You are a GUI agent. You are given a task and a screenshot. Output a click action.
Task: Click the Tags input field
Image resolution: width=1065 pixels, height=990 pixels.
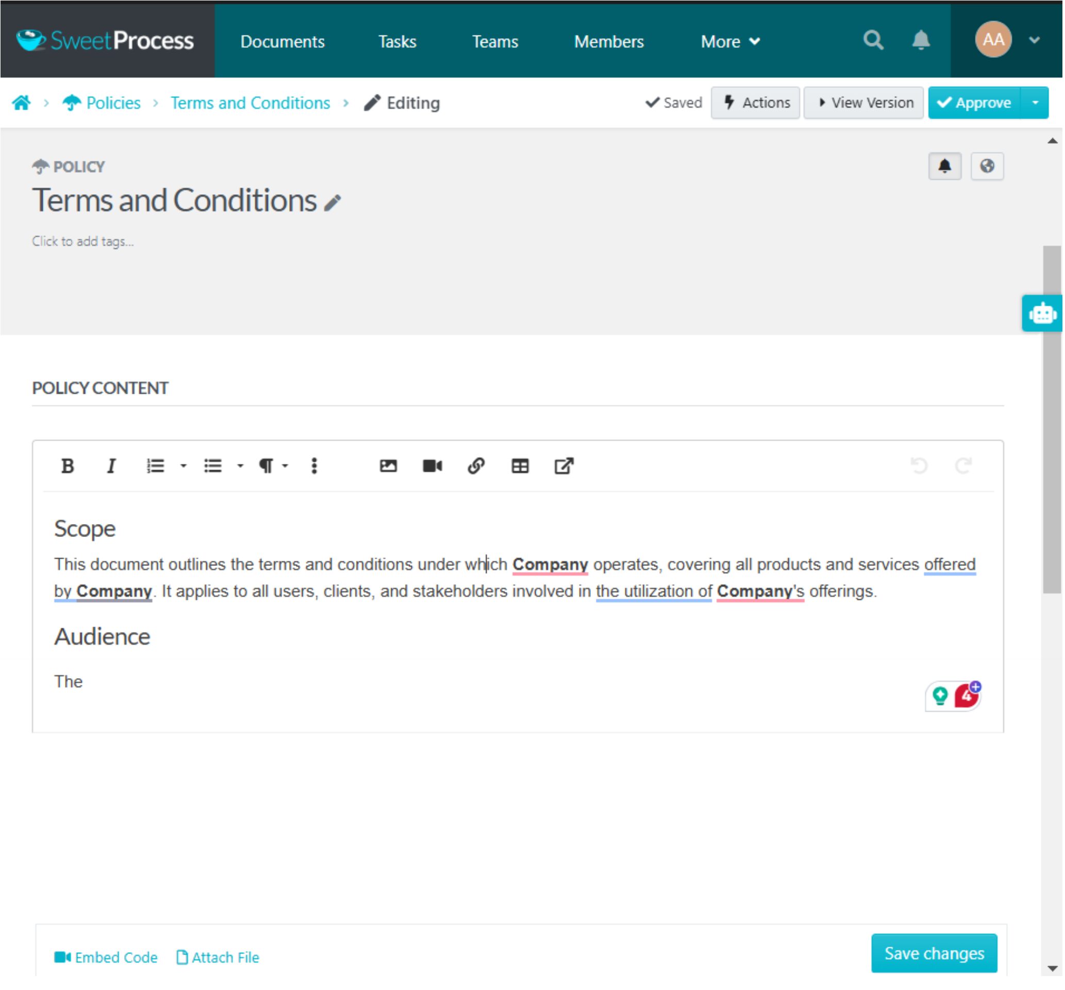tap(81, 241)
